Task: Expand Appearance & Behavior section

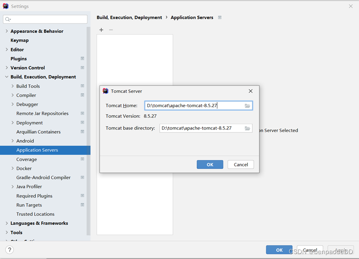Action: click(x=7, y=31)
